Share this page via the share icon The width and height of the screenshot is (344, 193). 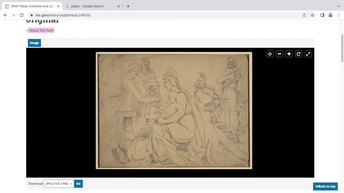pos(304,15)
